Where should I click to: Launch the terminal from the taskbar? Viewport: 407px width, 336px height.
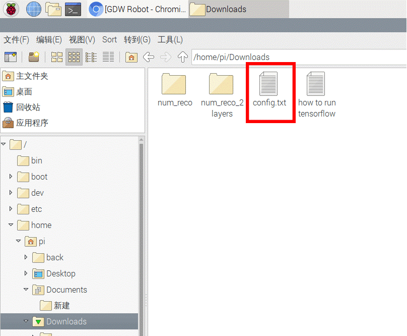[73, 9]
